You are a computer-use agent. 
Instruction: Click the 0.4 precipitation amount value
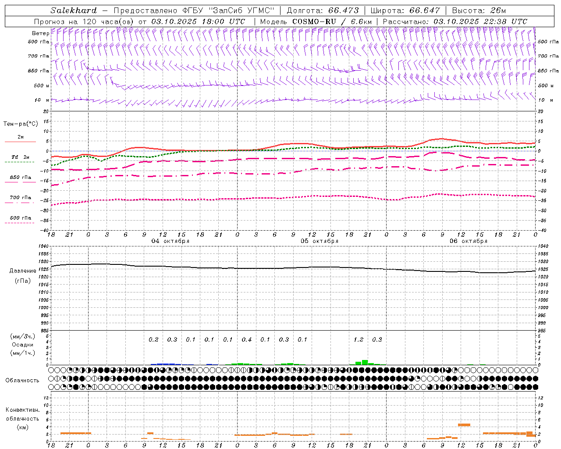[x=247, y=339]
